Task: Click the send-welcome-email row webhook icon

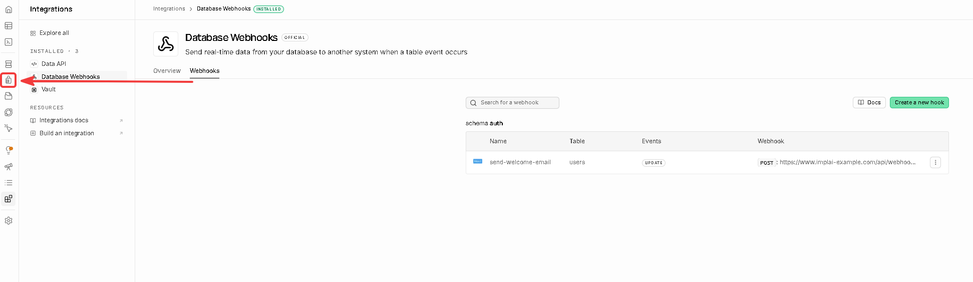Action: (478, 162)
